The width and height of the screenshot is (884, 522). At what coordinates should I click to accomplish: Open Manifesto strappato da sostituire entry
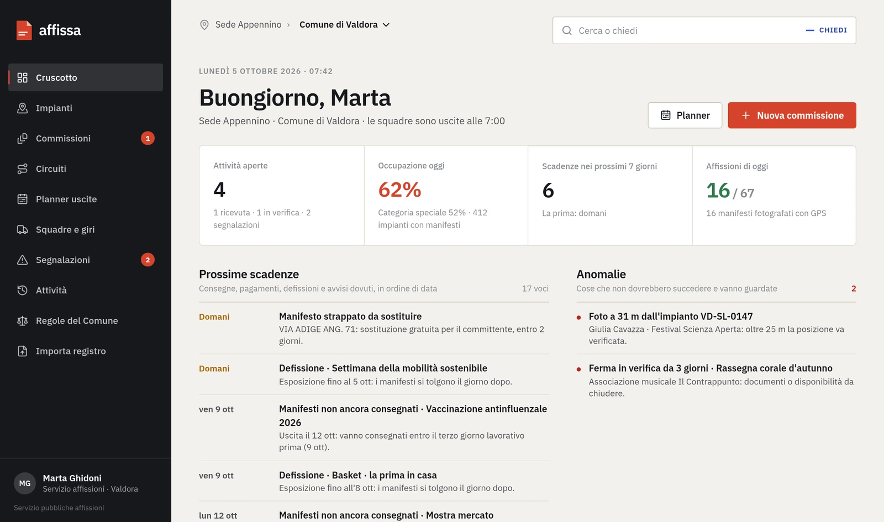(374, 328)
